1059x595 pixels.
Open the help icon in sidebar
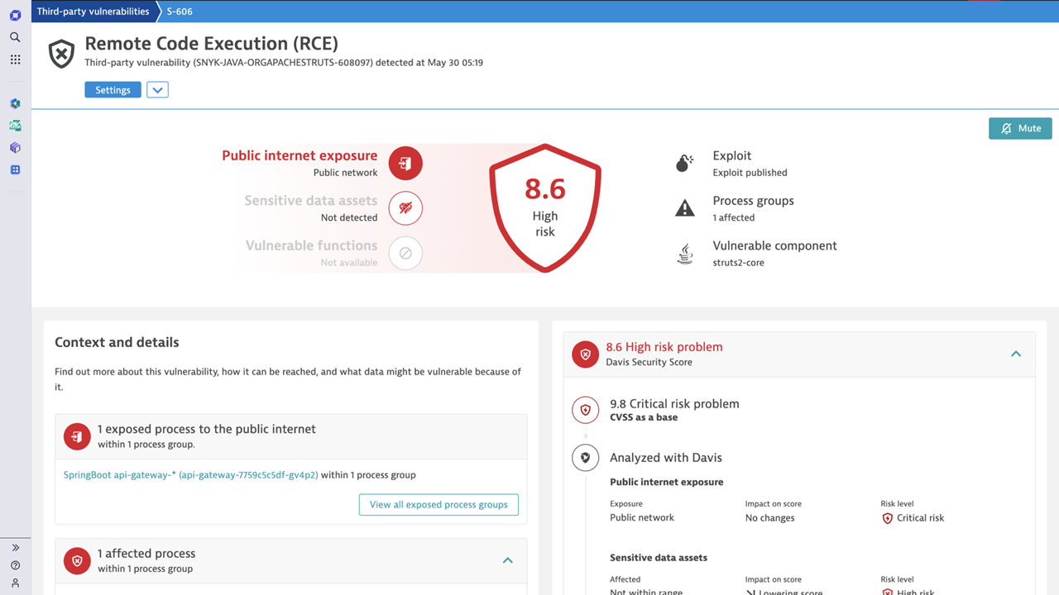tap(15, 565)
